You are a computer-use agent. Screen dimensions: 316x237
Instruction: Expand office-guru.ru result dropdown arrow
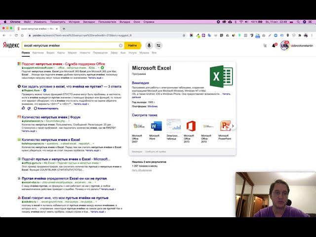point(100,163)
